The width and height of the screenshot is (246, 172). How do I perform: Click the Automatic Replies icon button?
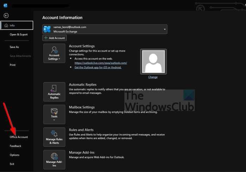(x=54, y=92)
